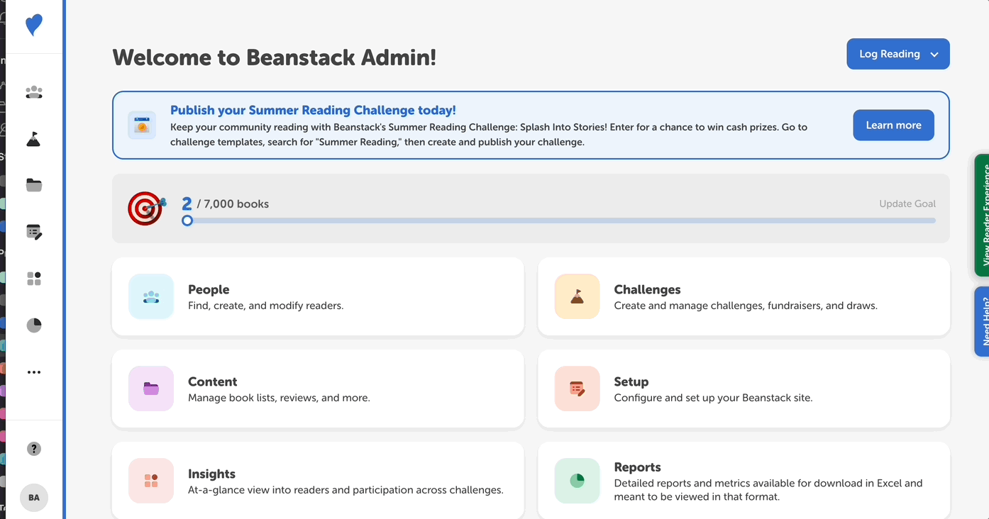Click the Content folder icon in the sidebar
This screenshot has height=519, width=989.
point(33,185)
